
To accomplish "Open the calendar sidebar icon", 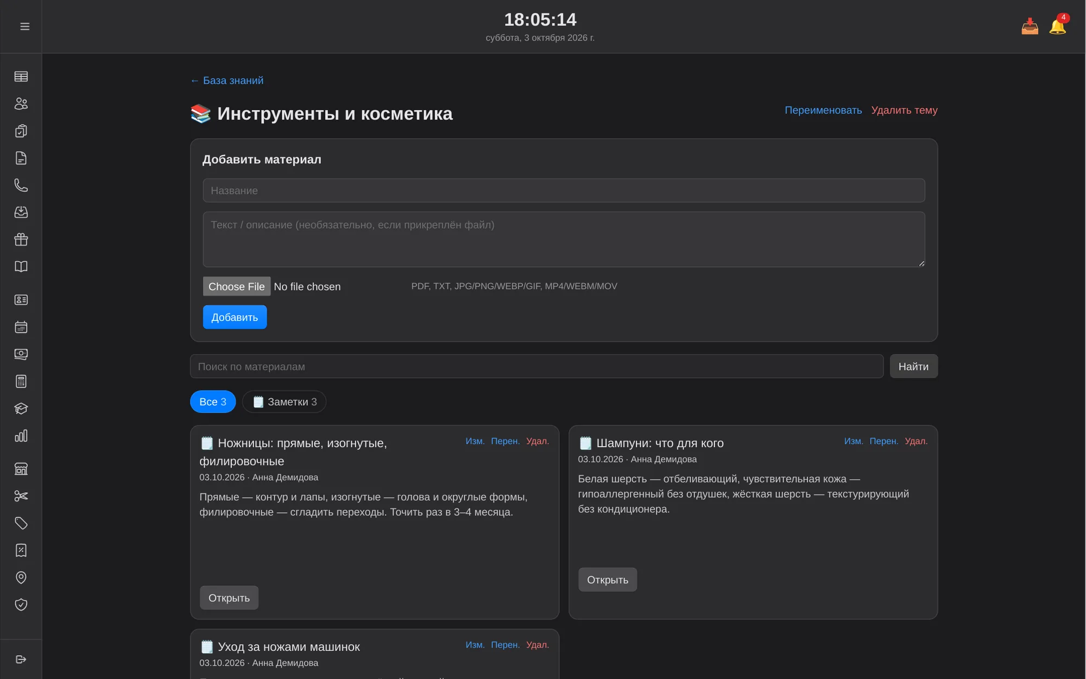I will click(x=21, y=327).
